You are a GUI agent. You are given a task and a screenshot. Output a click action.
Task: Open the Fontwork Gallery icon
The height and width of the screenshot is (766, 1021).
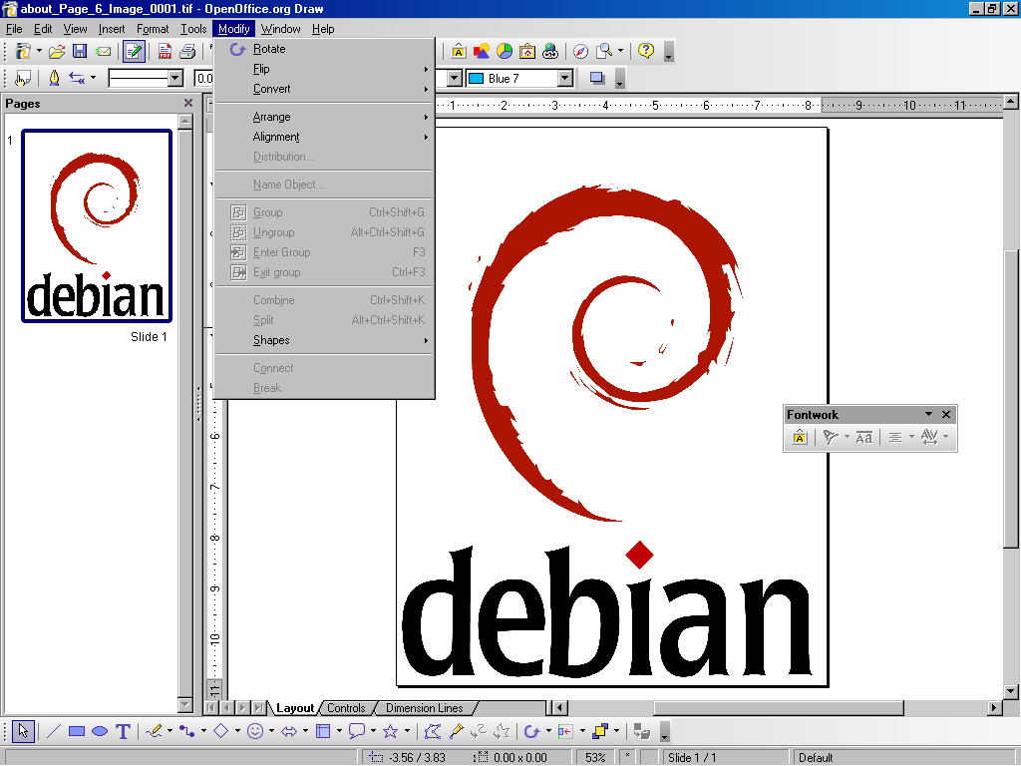coord(458,51)
